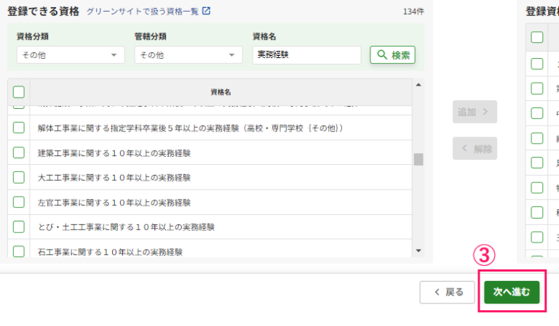Select the 建築工事業 10年以上の実務経験 checkbox
The image size is (559, 326).
tap(19, 152)
